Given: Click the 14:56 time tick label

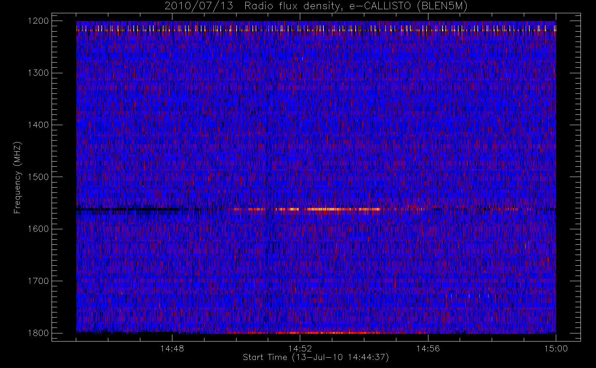Looking at the screenshot, I should coord(428,348).
